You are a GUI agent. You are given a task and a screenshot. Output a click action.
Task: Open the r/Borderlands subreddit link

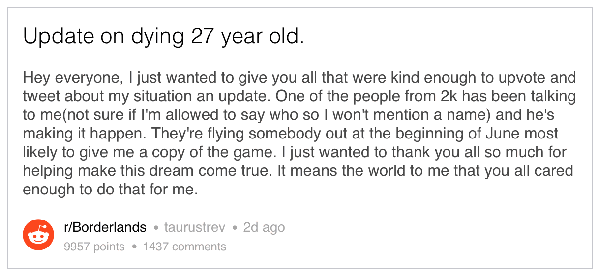(105, 228)
